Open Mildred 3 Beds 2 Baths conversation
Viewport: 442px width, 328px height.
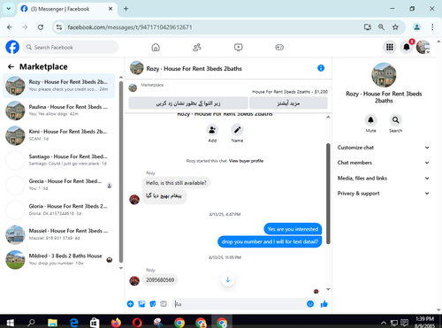coord(59,260)
